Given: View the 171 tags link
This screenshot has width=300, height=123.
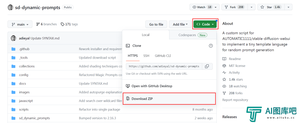Looking at the screenshot, I should click(69, 24).
